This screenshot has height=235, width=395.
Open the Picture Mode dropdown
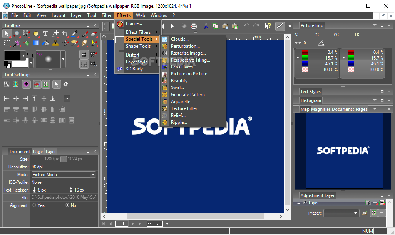[x=93, y=175]
